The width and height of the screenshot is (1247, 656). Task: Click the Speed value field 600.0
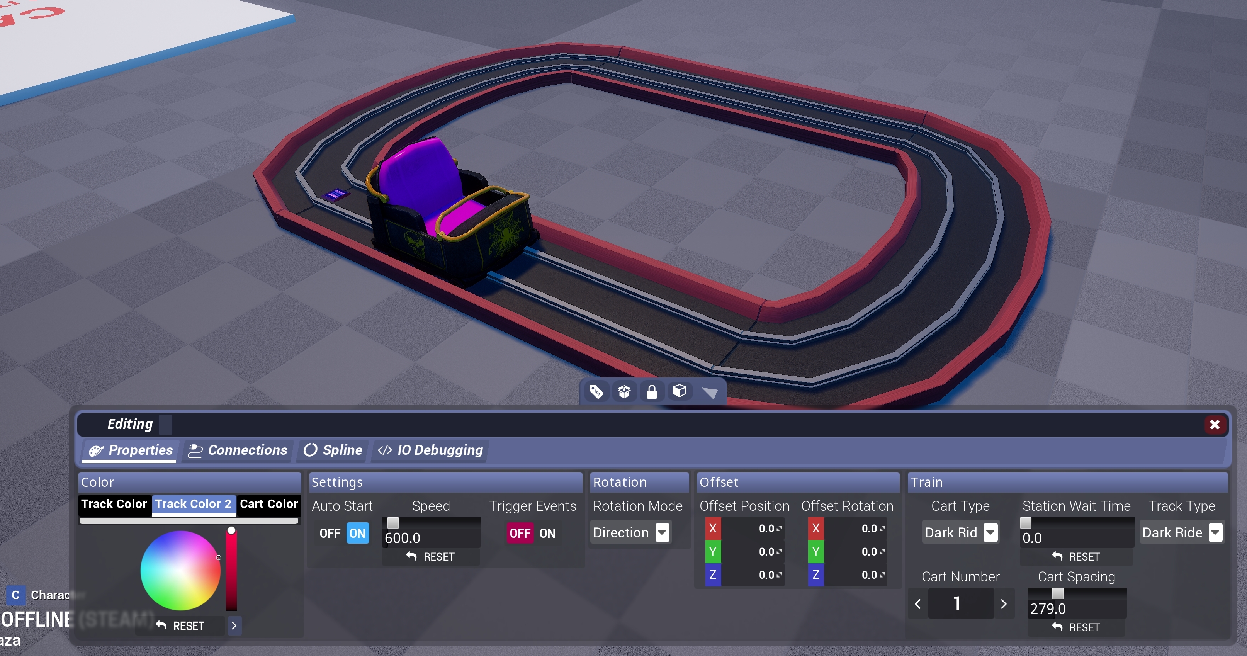tap(432, 538)
